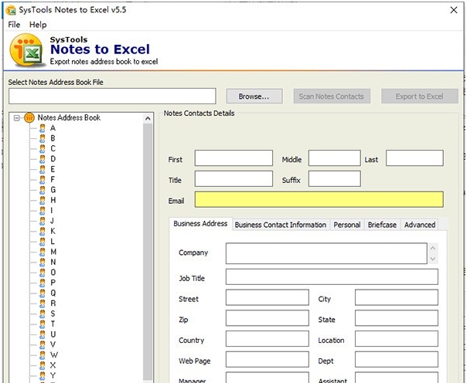Click the contact icon beside letter I
Image resolution: width=467 pixels, height=383 pixels.
pyautogui.click(x=43, y=211)
